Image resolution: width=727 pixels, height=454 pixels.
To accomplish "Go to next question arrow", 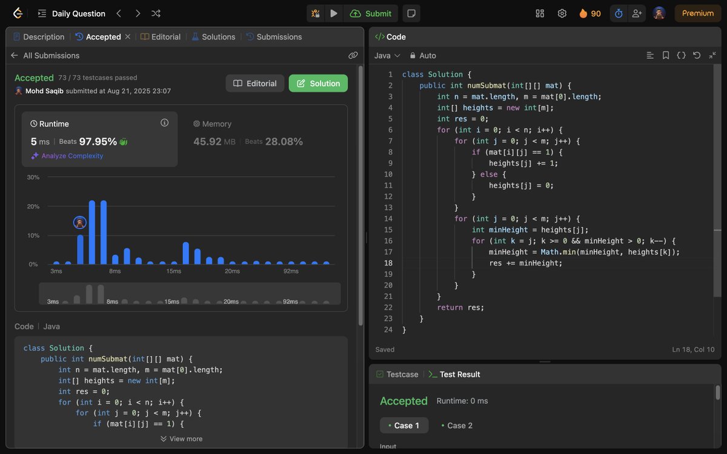I will click(x=138, y=13).
